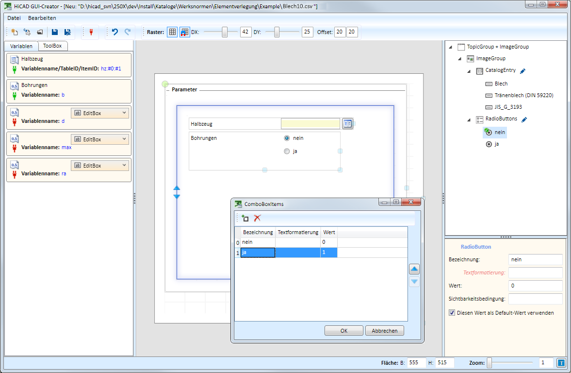Uncheck 'Diesen Wert als Default-Wert verwenden'
The height and width of the screenshot is (373, 571).
coord(452,313)
